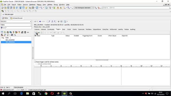
Task: Expand the Tables object type dropdown
Action: click(31, 25)
